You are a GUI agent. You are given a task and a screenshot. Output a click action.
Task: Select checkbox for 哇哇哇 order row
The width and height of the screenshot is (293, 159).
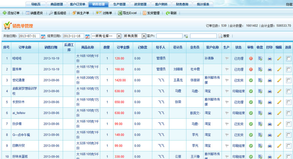pos(288,58)
